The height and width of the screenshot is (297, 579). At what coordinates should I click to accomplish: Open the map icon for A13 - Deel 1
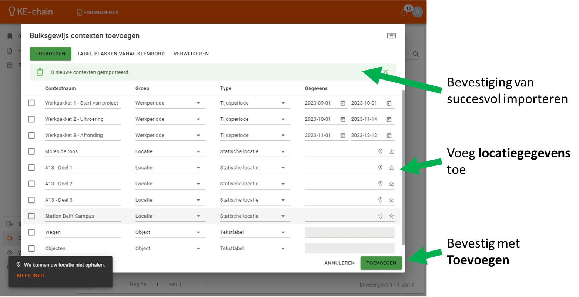(x=391, y=168)
